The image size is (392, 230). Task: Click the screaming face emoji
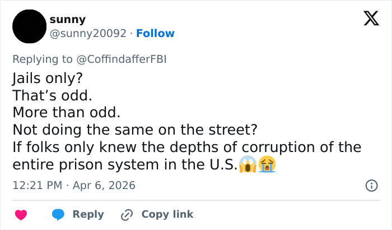point(247,165)
